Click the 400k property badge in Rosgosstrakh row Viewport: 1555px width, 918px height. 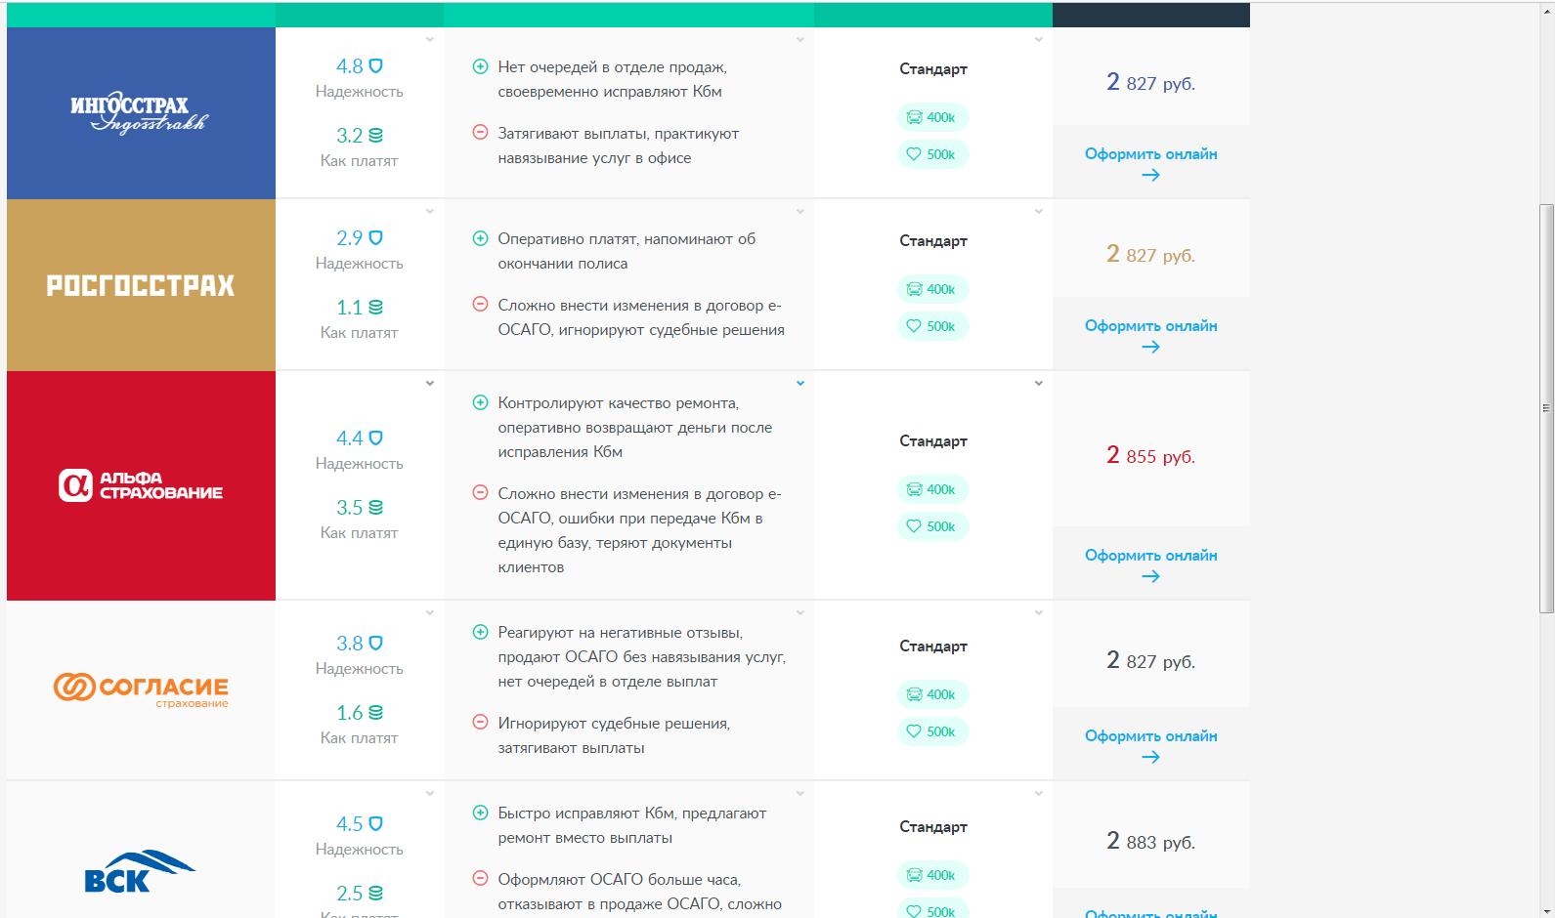point(932,289)
